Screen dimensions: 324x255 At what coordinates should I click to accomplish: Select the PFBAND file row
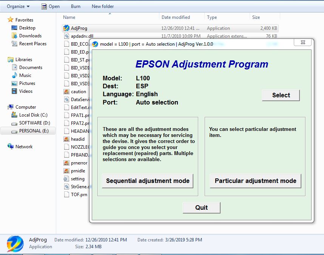click(x=76, y=155)
